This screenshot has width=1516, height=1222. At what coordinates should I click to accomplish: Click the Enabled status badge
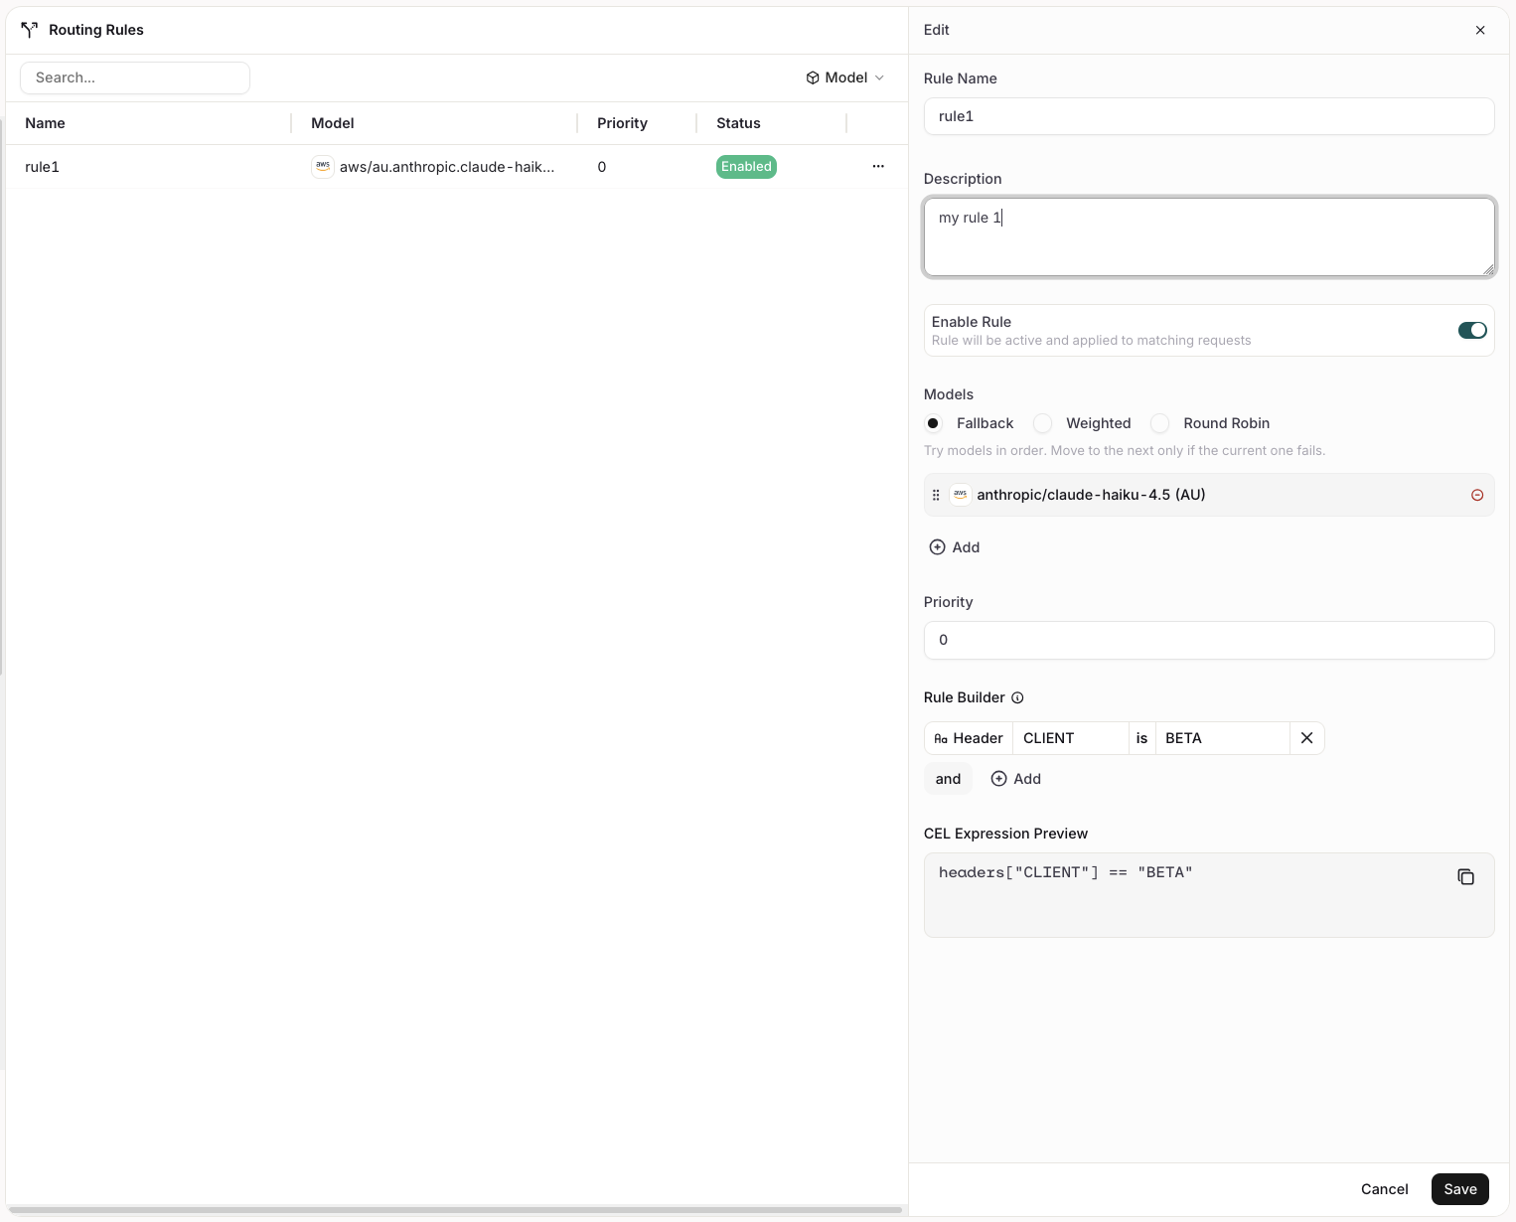pos(746,167)
